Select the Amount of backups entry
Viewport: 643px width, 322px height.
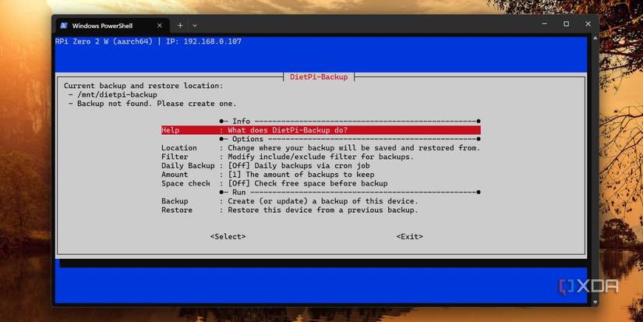[268, 175]
